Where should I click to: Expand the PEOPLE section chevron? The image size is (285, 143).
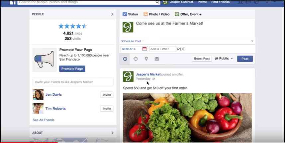tap(112, 14)
